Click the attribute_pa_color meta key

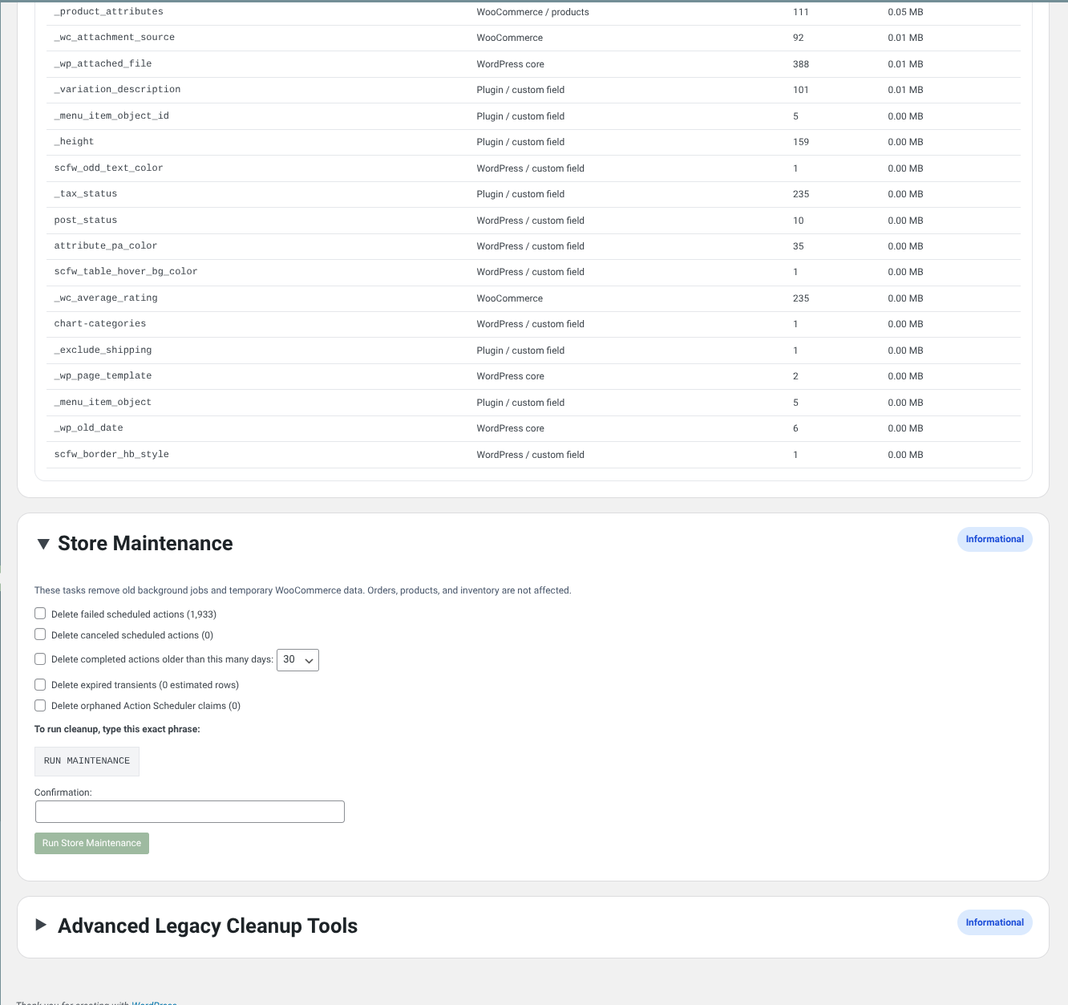(106, 246)
